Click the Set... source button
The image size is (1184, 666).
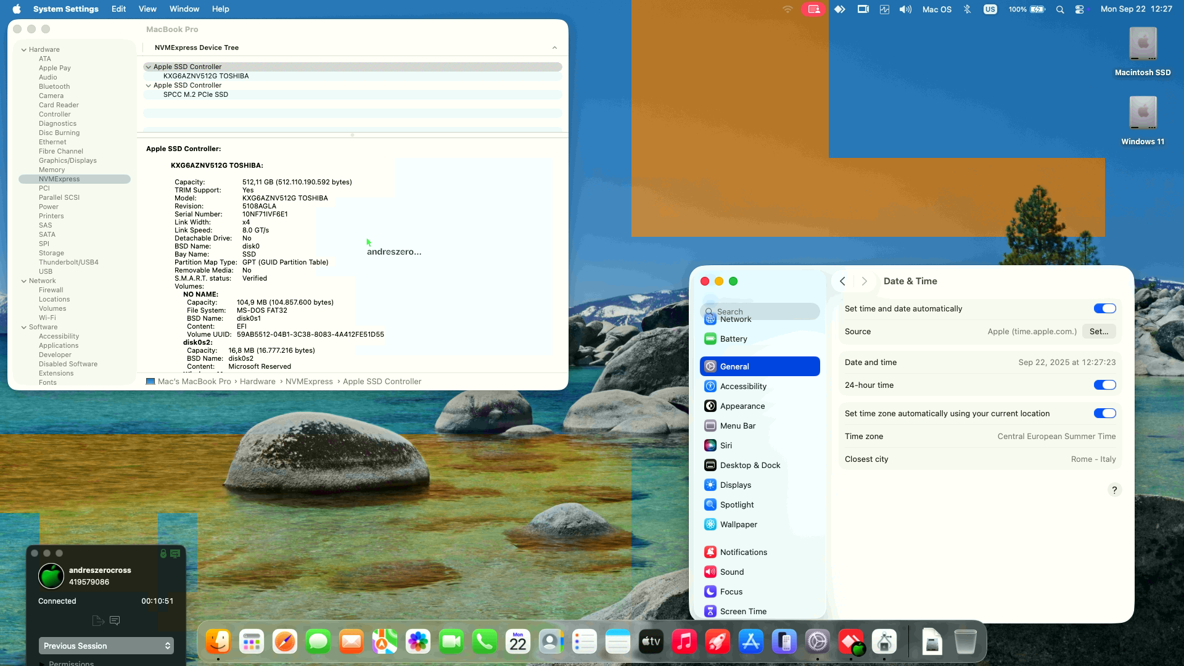point(1098,331)
